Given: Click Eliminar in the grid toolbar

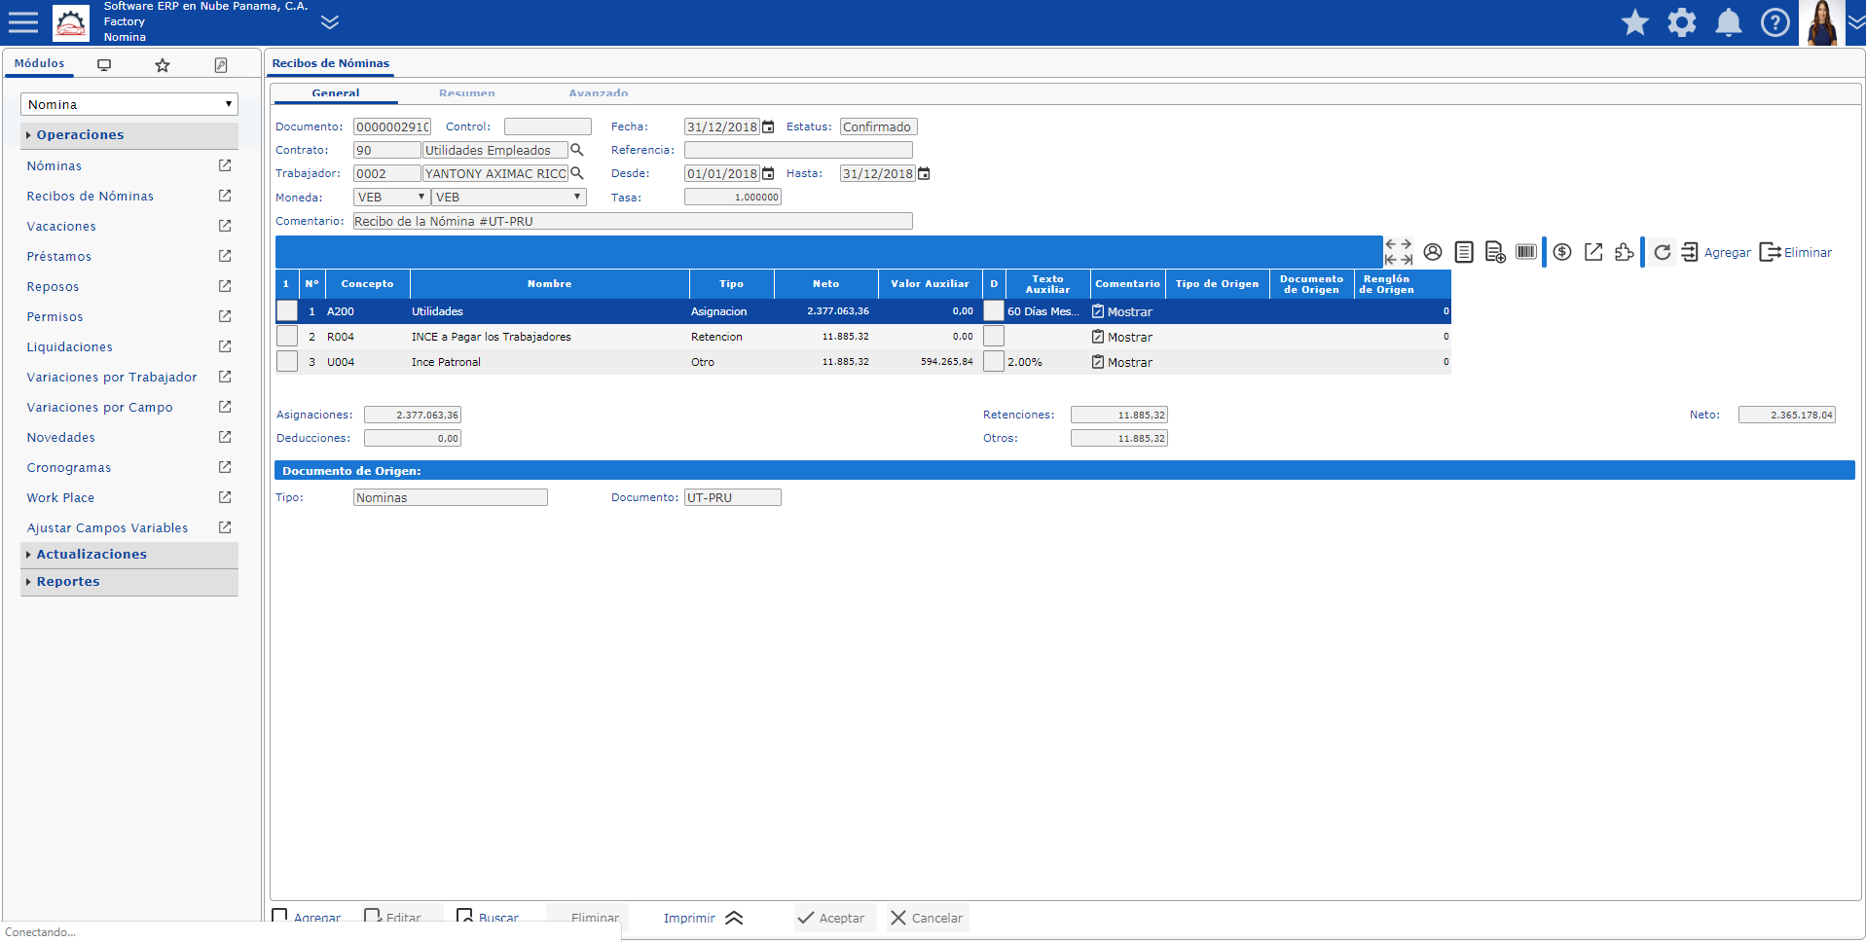Looking at the screenshot, I should point(1796,252).
